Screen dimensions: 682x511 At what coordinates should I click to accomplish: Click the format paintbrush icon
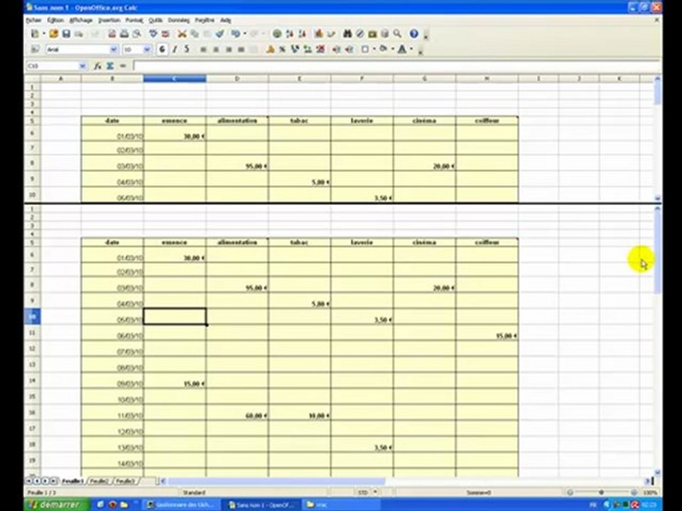click(x=220, y=33)
